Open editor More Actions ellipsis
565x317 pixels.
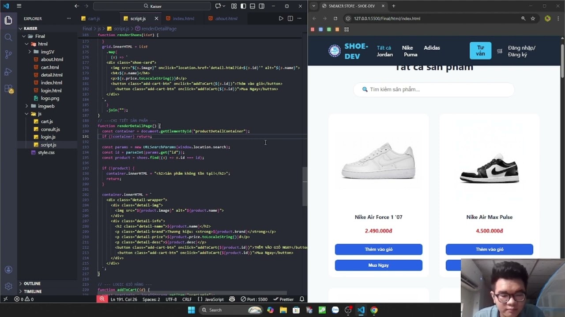[x=300, y=18]
